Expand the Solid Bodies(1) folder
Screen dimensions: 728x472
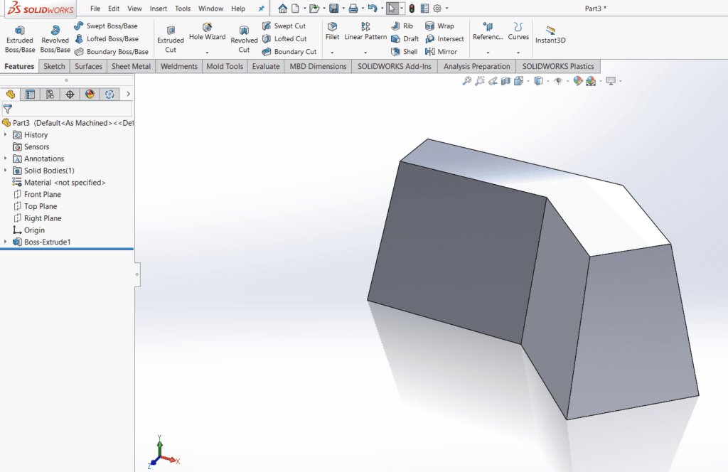tap(6, 171)
